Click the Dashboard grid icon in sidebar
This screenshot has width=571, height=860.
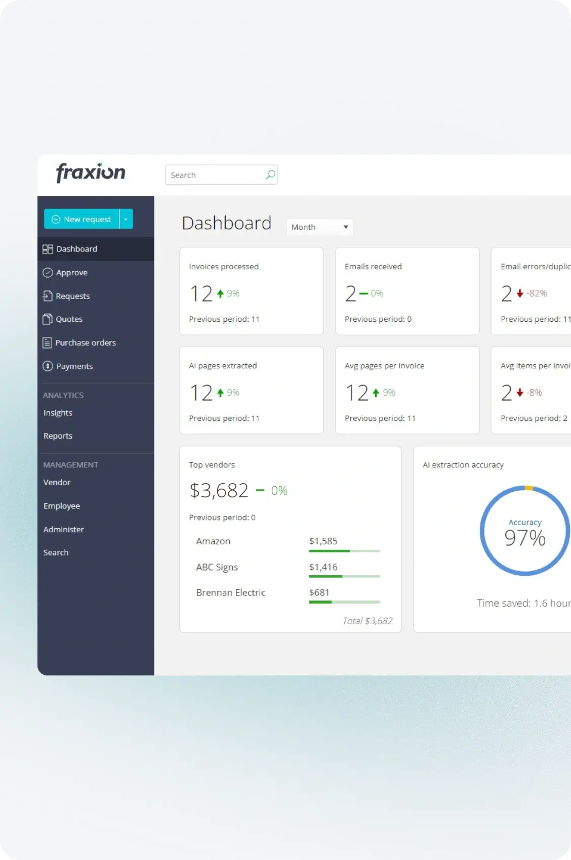[x=48, y=249]
